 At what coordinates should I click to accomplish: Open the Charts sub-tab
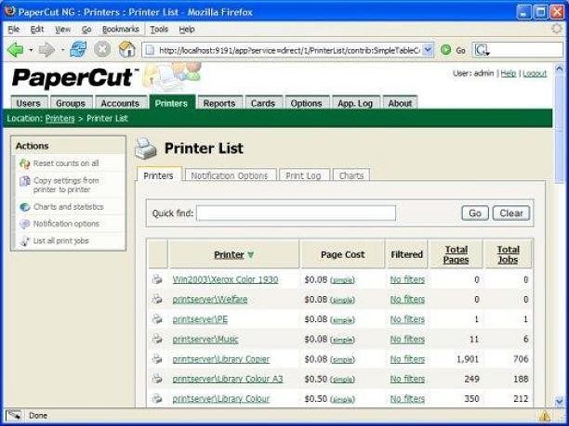coord(351,175)
